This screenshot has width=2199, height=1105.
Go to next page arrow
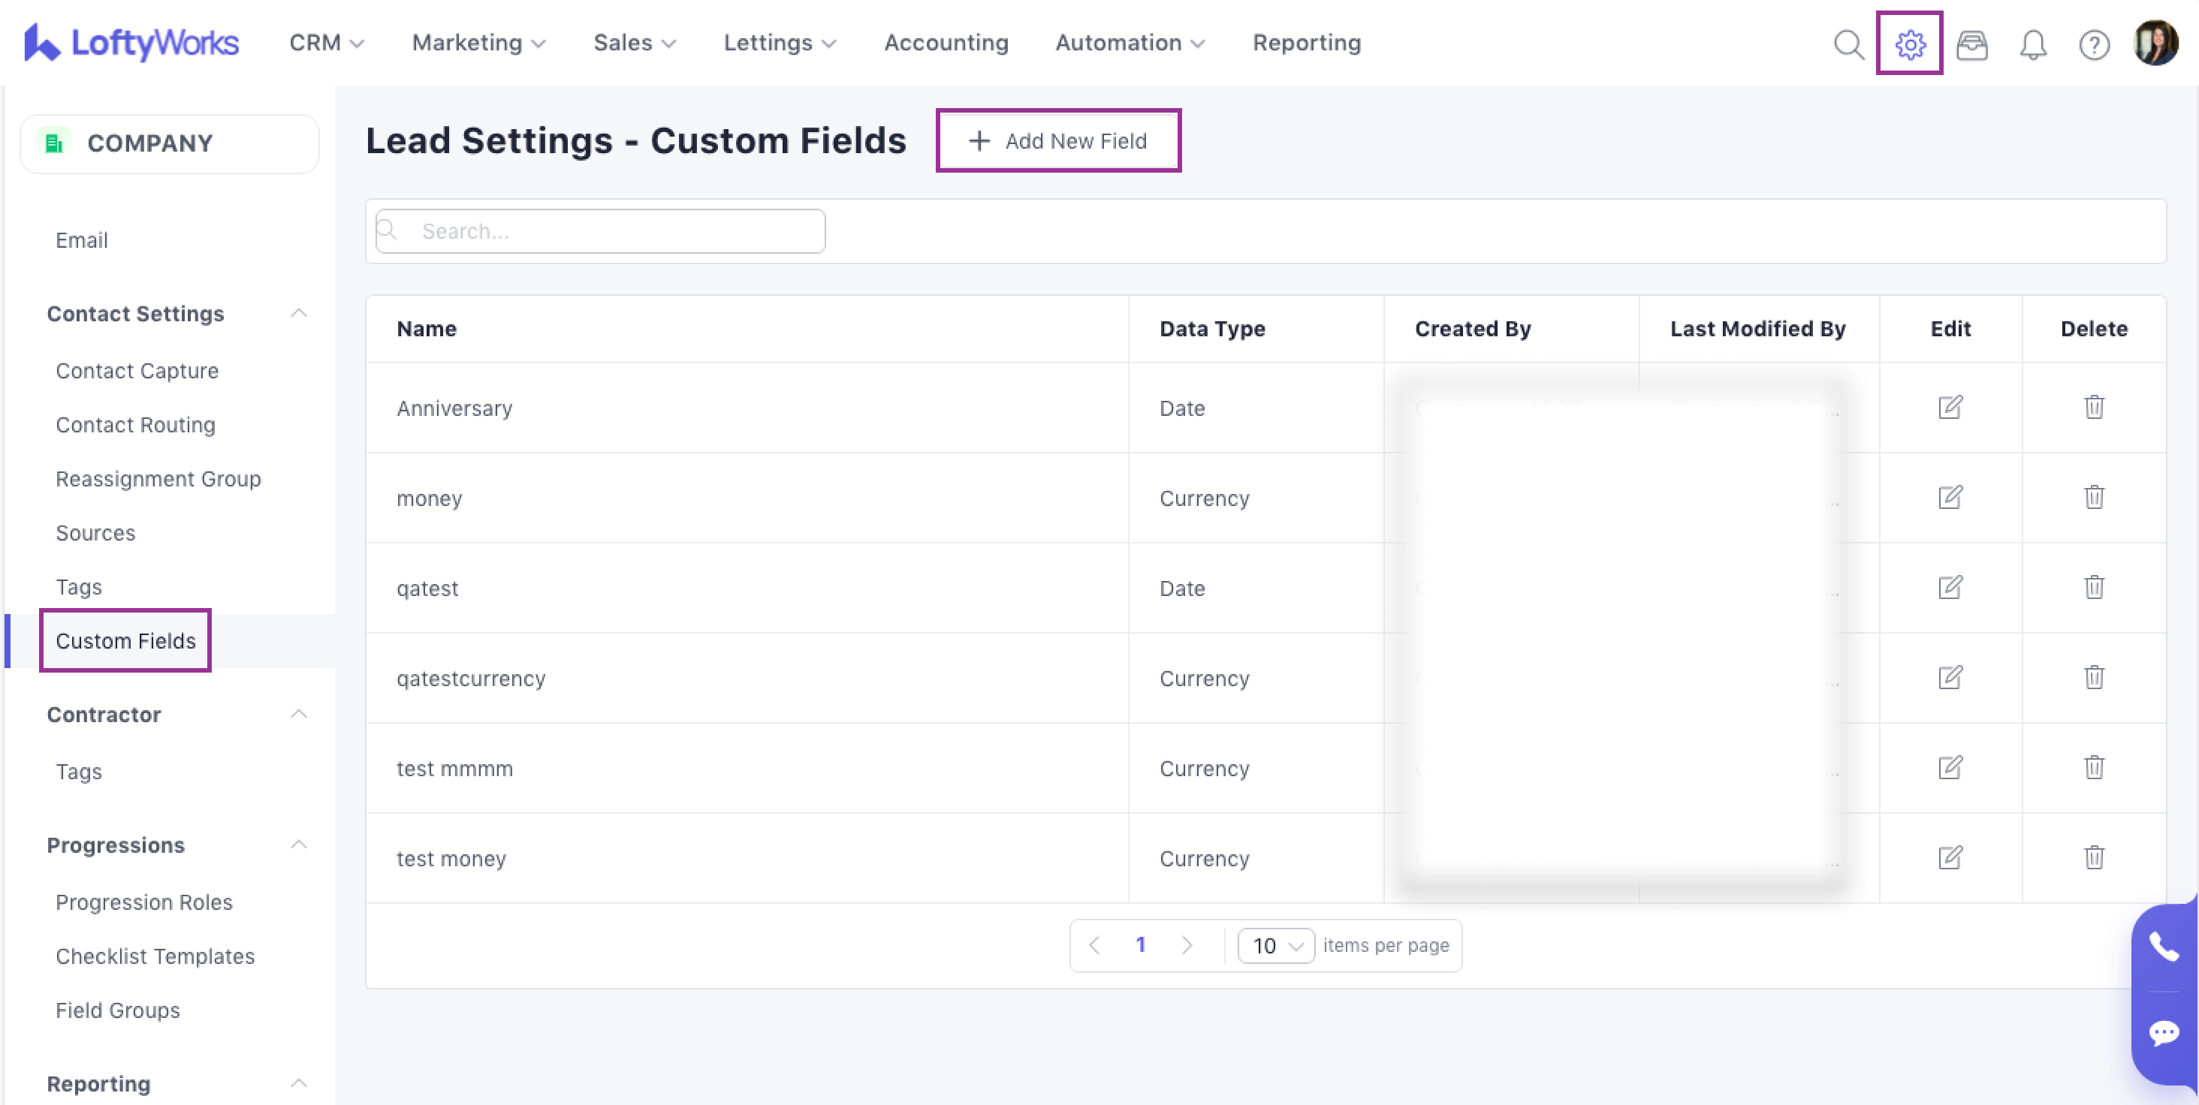click(x=1187, y=945)
